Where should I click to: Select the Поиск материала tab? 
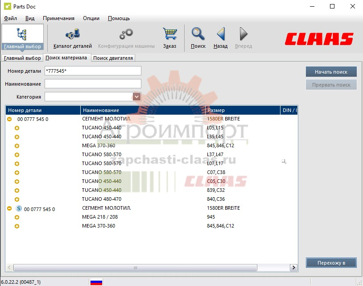pos(66,58)
